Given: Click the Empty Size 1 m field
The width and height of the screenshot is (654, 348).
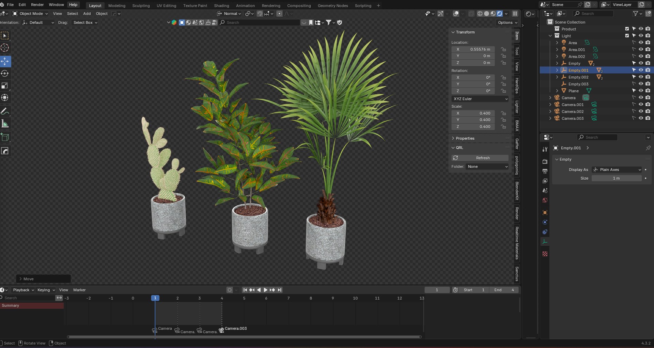Looking at the screenshot, I should (617, 178).
